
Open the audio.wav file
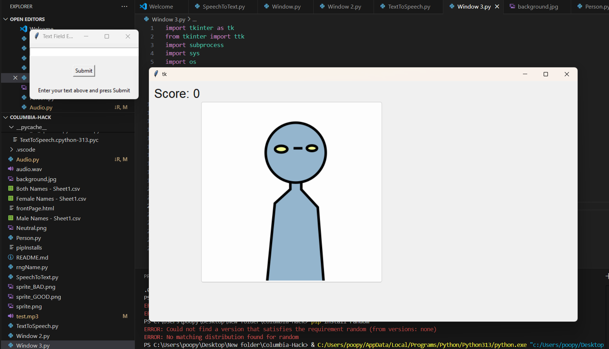click(29, 169)
